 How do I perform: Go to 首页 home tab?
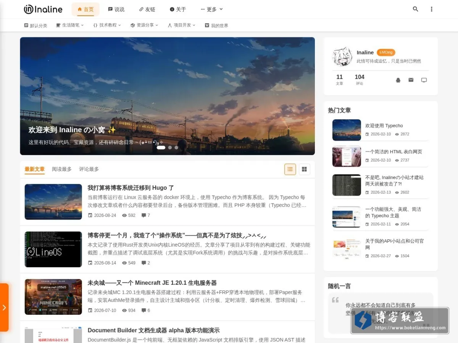(85, 9)
